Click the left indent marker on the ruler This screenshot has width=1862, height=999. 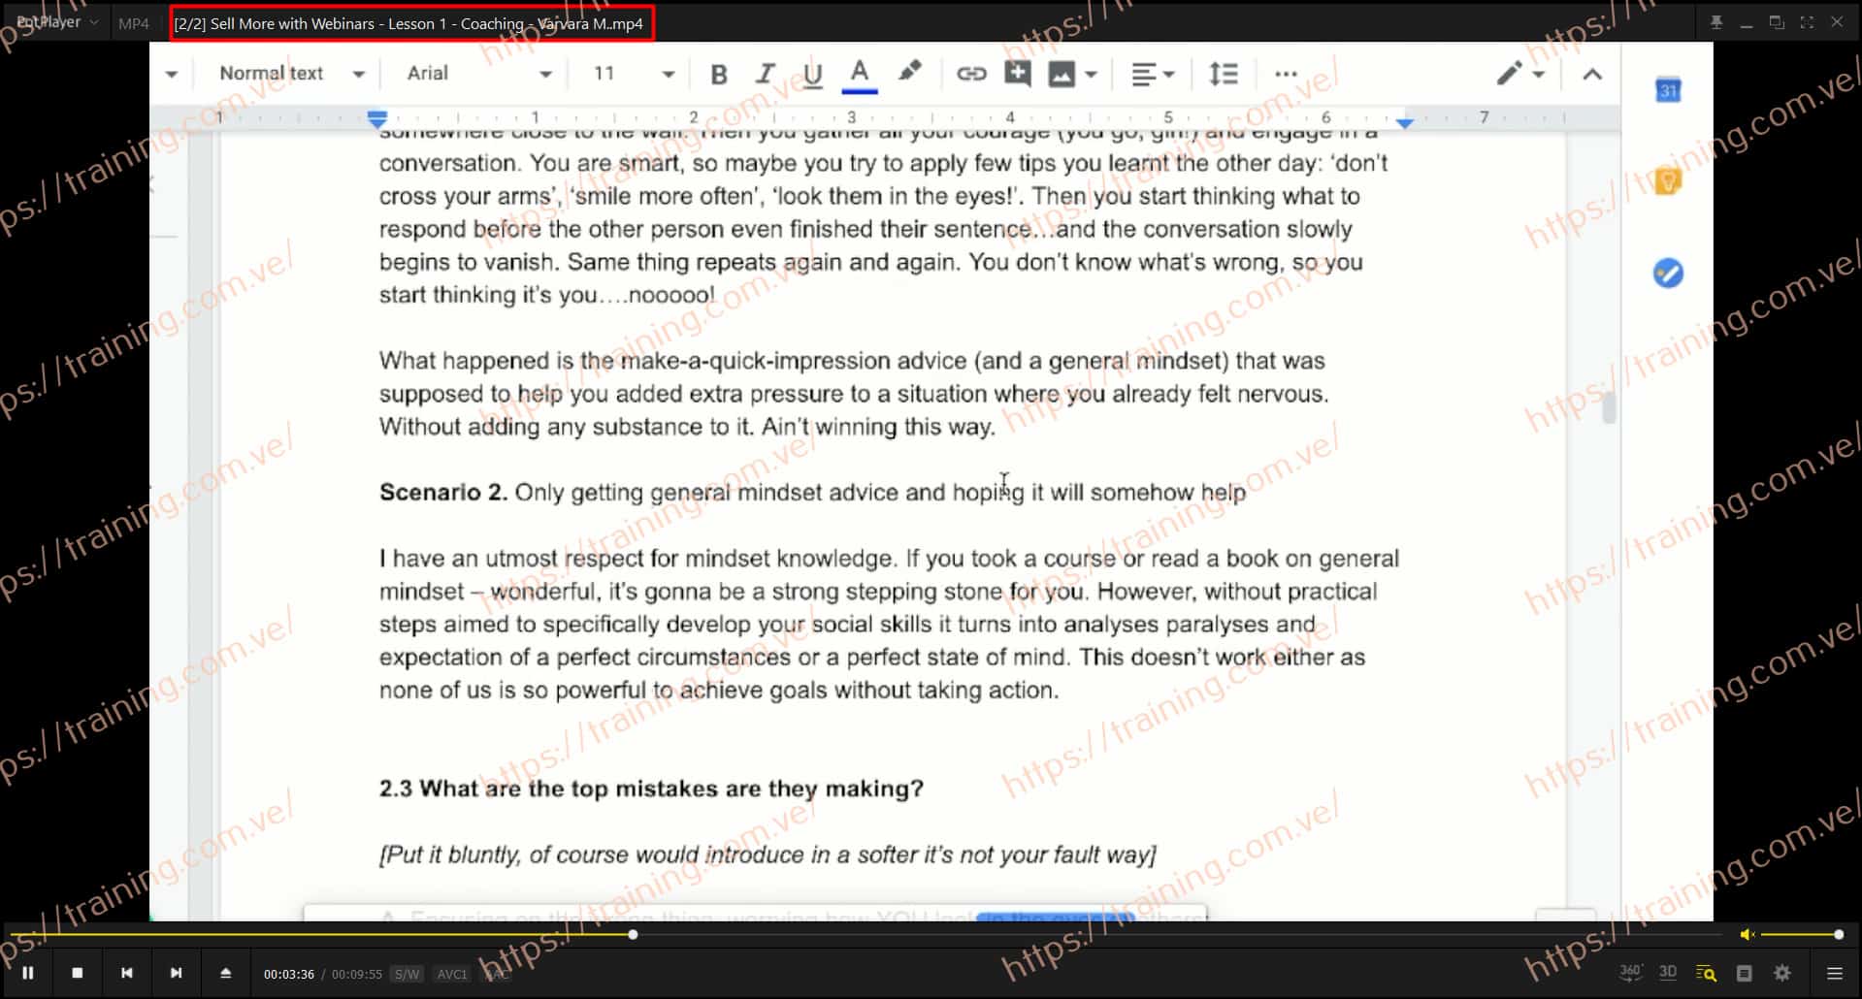tap(377, 119)
